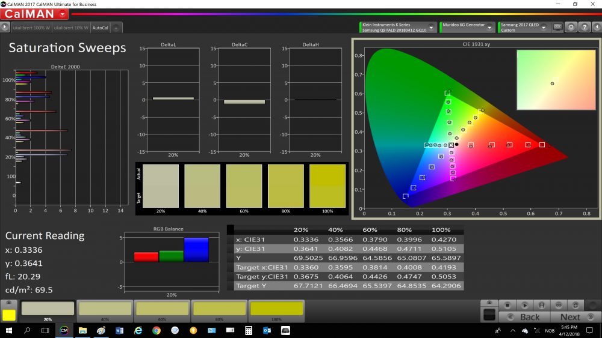This screenshot has width=602, height=338.
Task: Open Microsoft Word from taskbar
Action: click(x=119, y=330)
